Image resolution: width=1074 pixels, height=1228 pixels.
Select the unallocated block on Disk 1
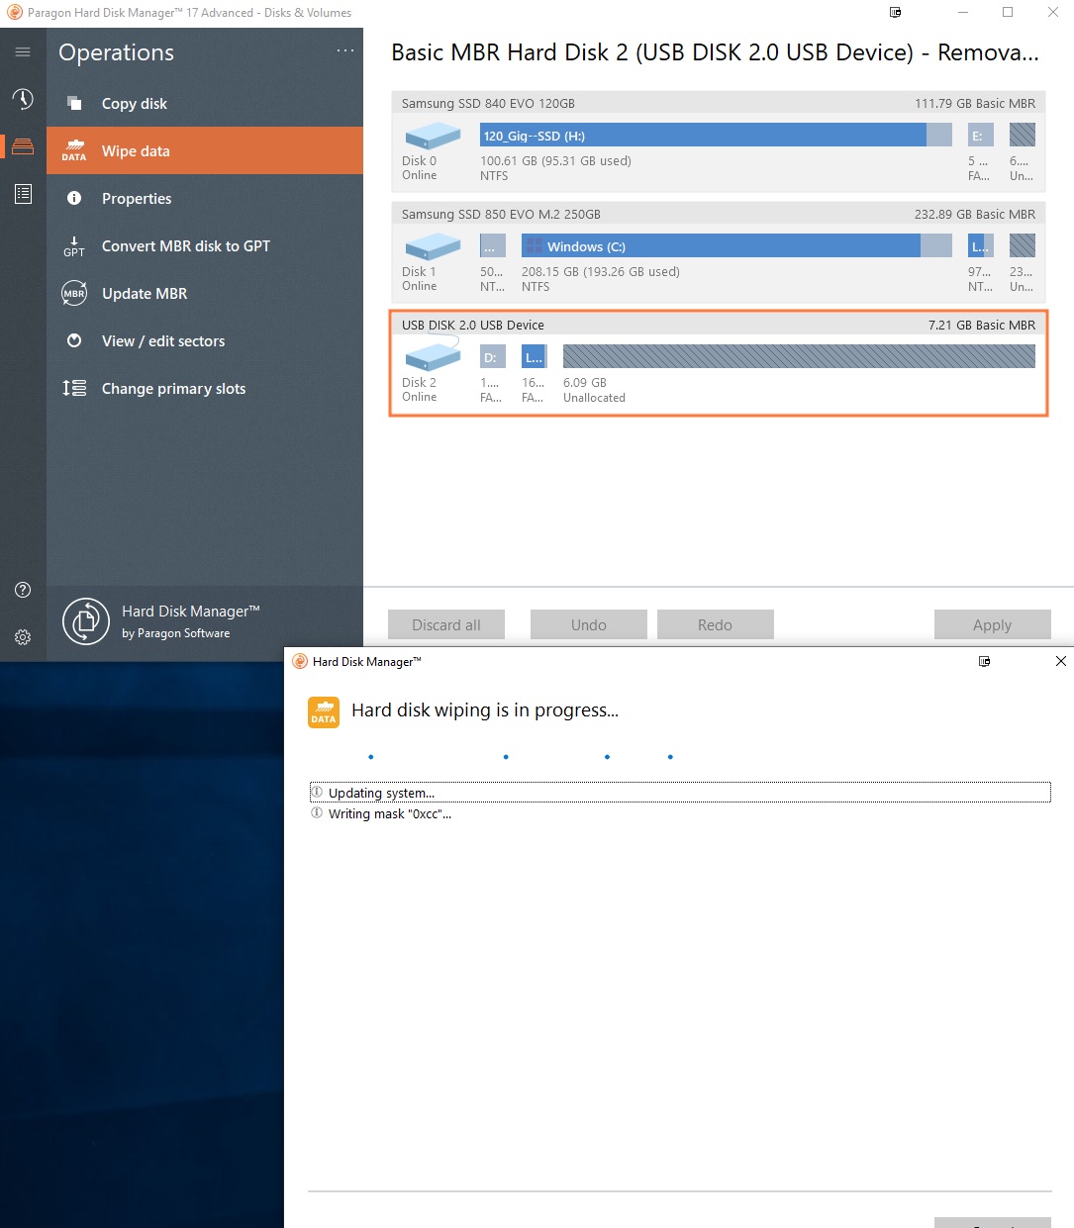tap(1023, 246)
